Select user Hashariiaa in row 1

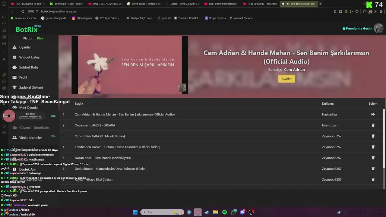(329, 115)
